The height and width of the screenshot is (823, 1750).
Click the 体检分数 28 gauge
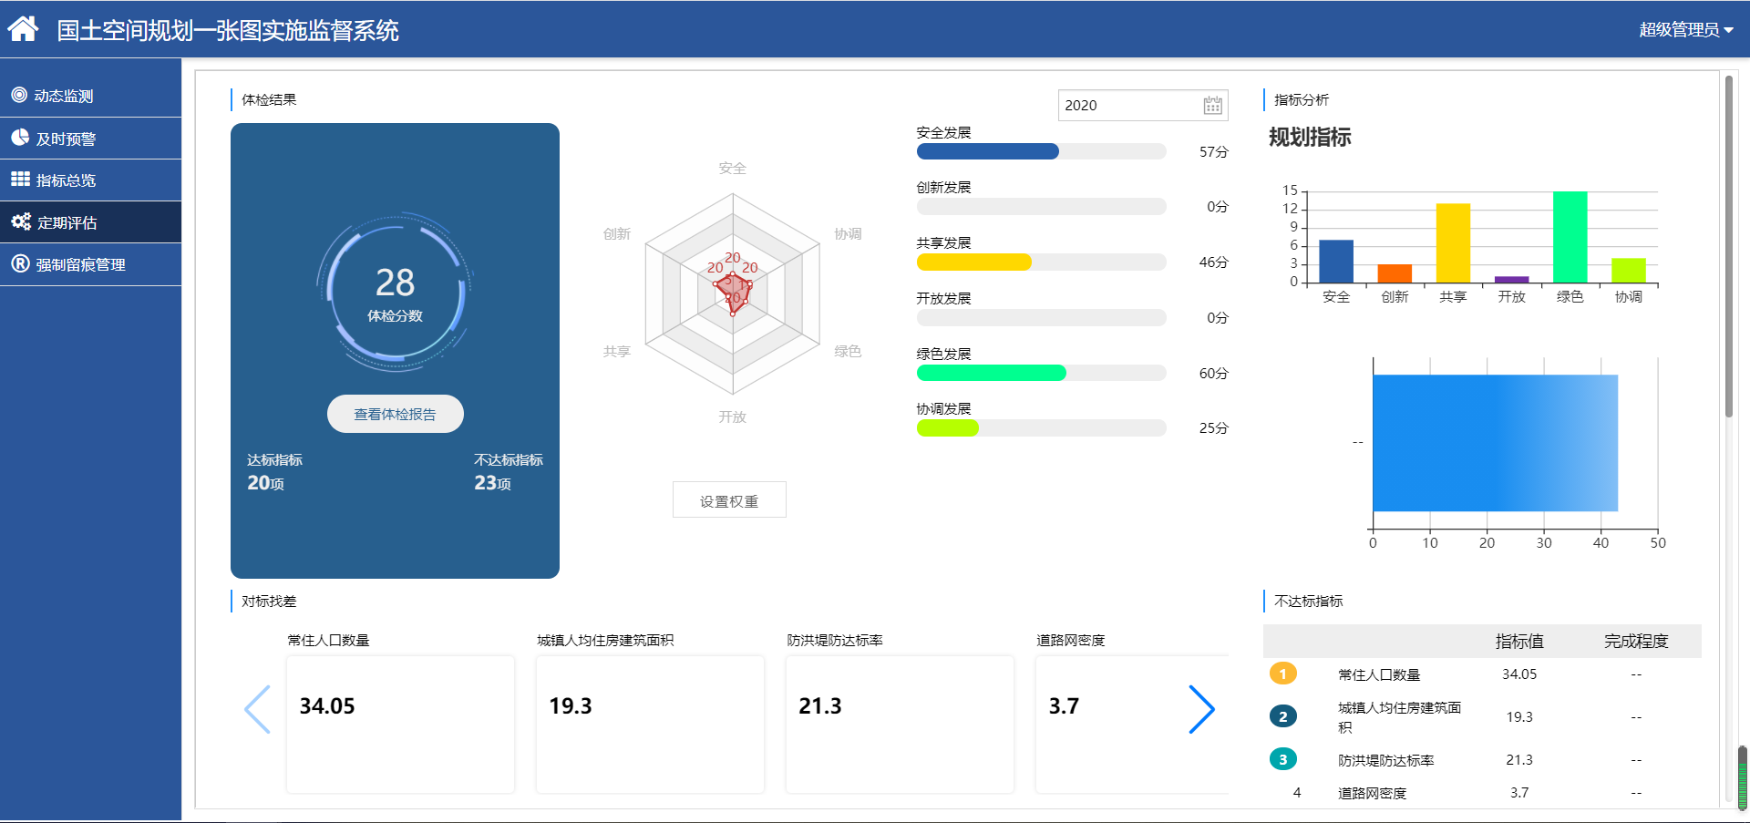(395, 293)
